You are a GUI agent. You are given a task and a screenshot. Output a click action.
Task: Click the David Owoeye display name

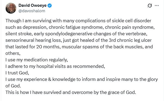click(33, 5)
